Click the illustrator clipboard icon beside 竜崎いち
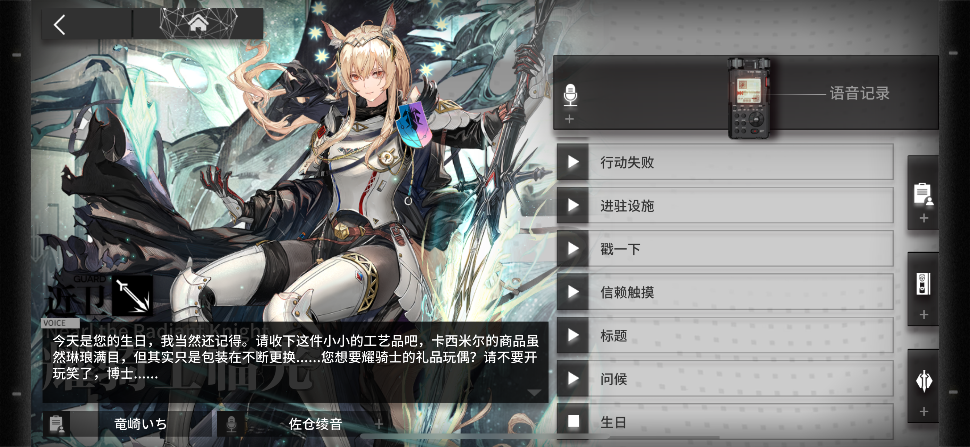This screenshot has width=970, height=447. click(57, 424)
